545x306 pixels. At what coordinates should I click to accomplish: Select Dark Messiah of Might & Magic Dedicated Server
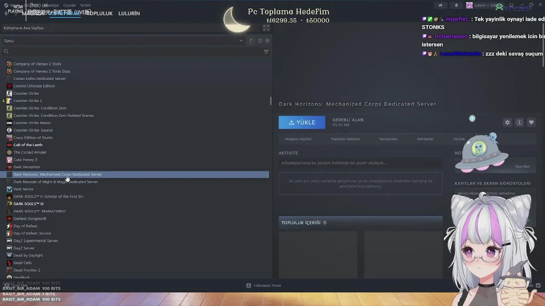click(x=56, y=182)
